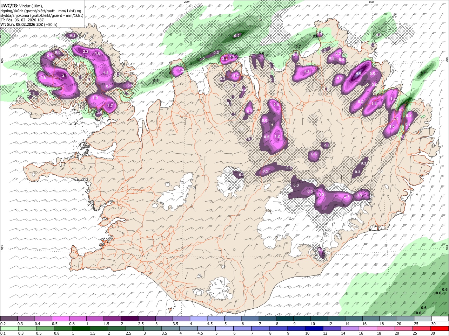
Task: Click the upper legend swatch between 25 and 30
Action: [423, 318]
